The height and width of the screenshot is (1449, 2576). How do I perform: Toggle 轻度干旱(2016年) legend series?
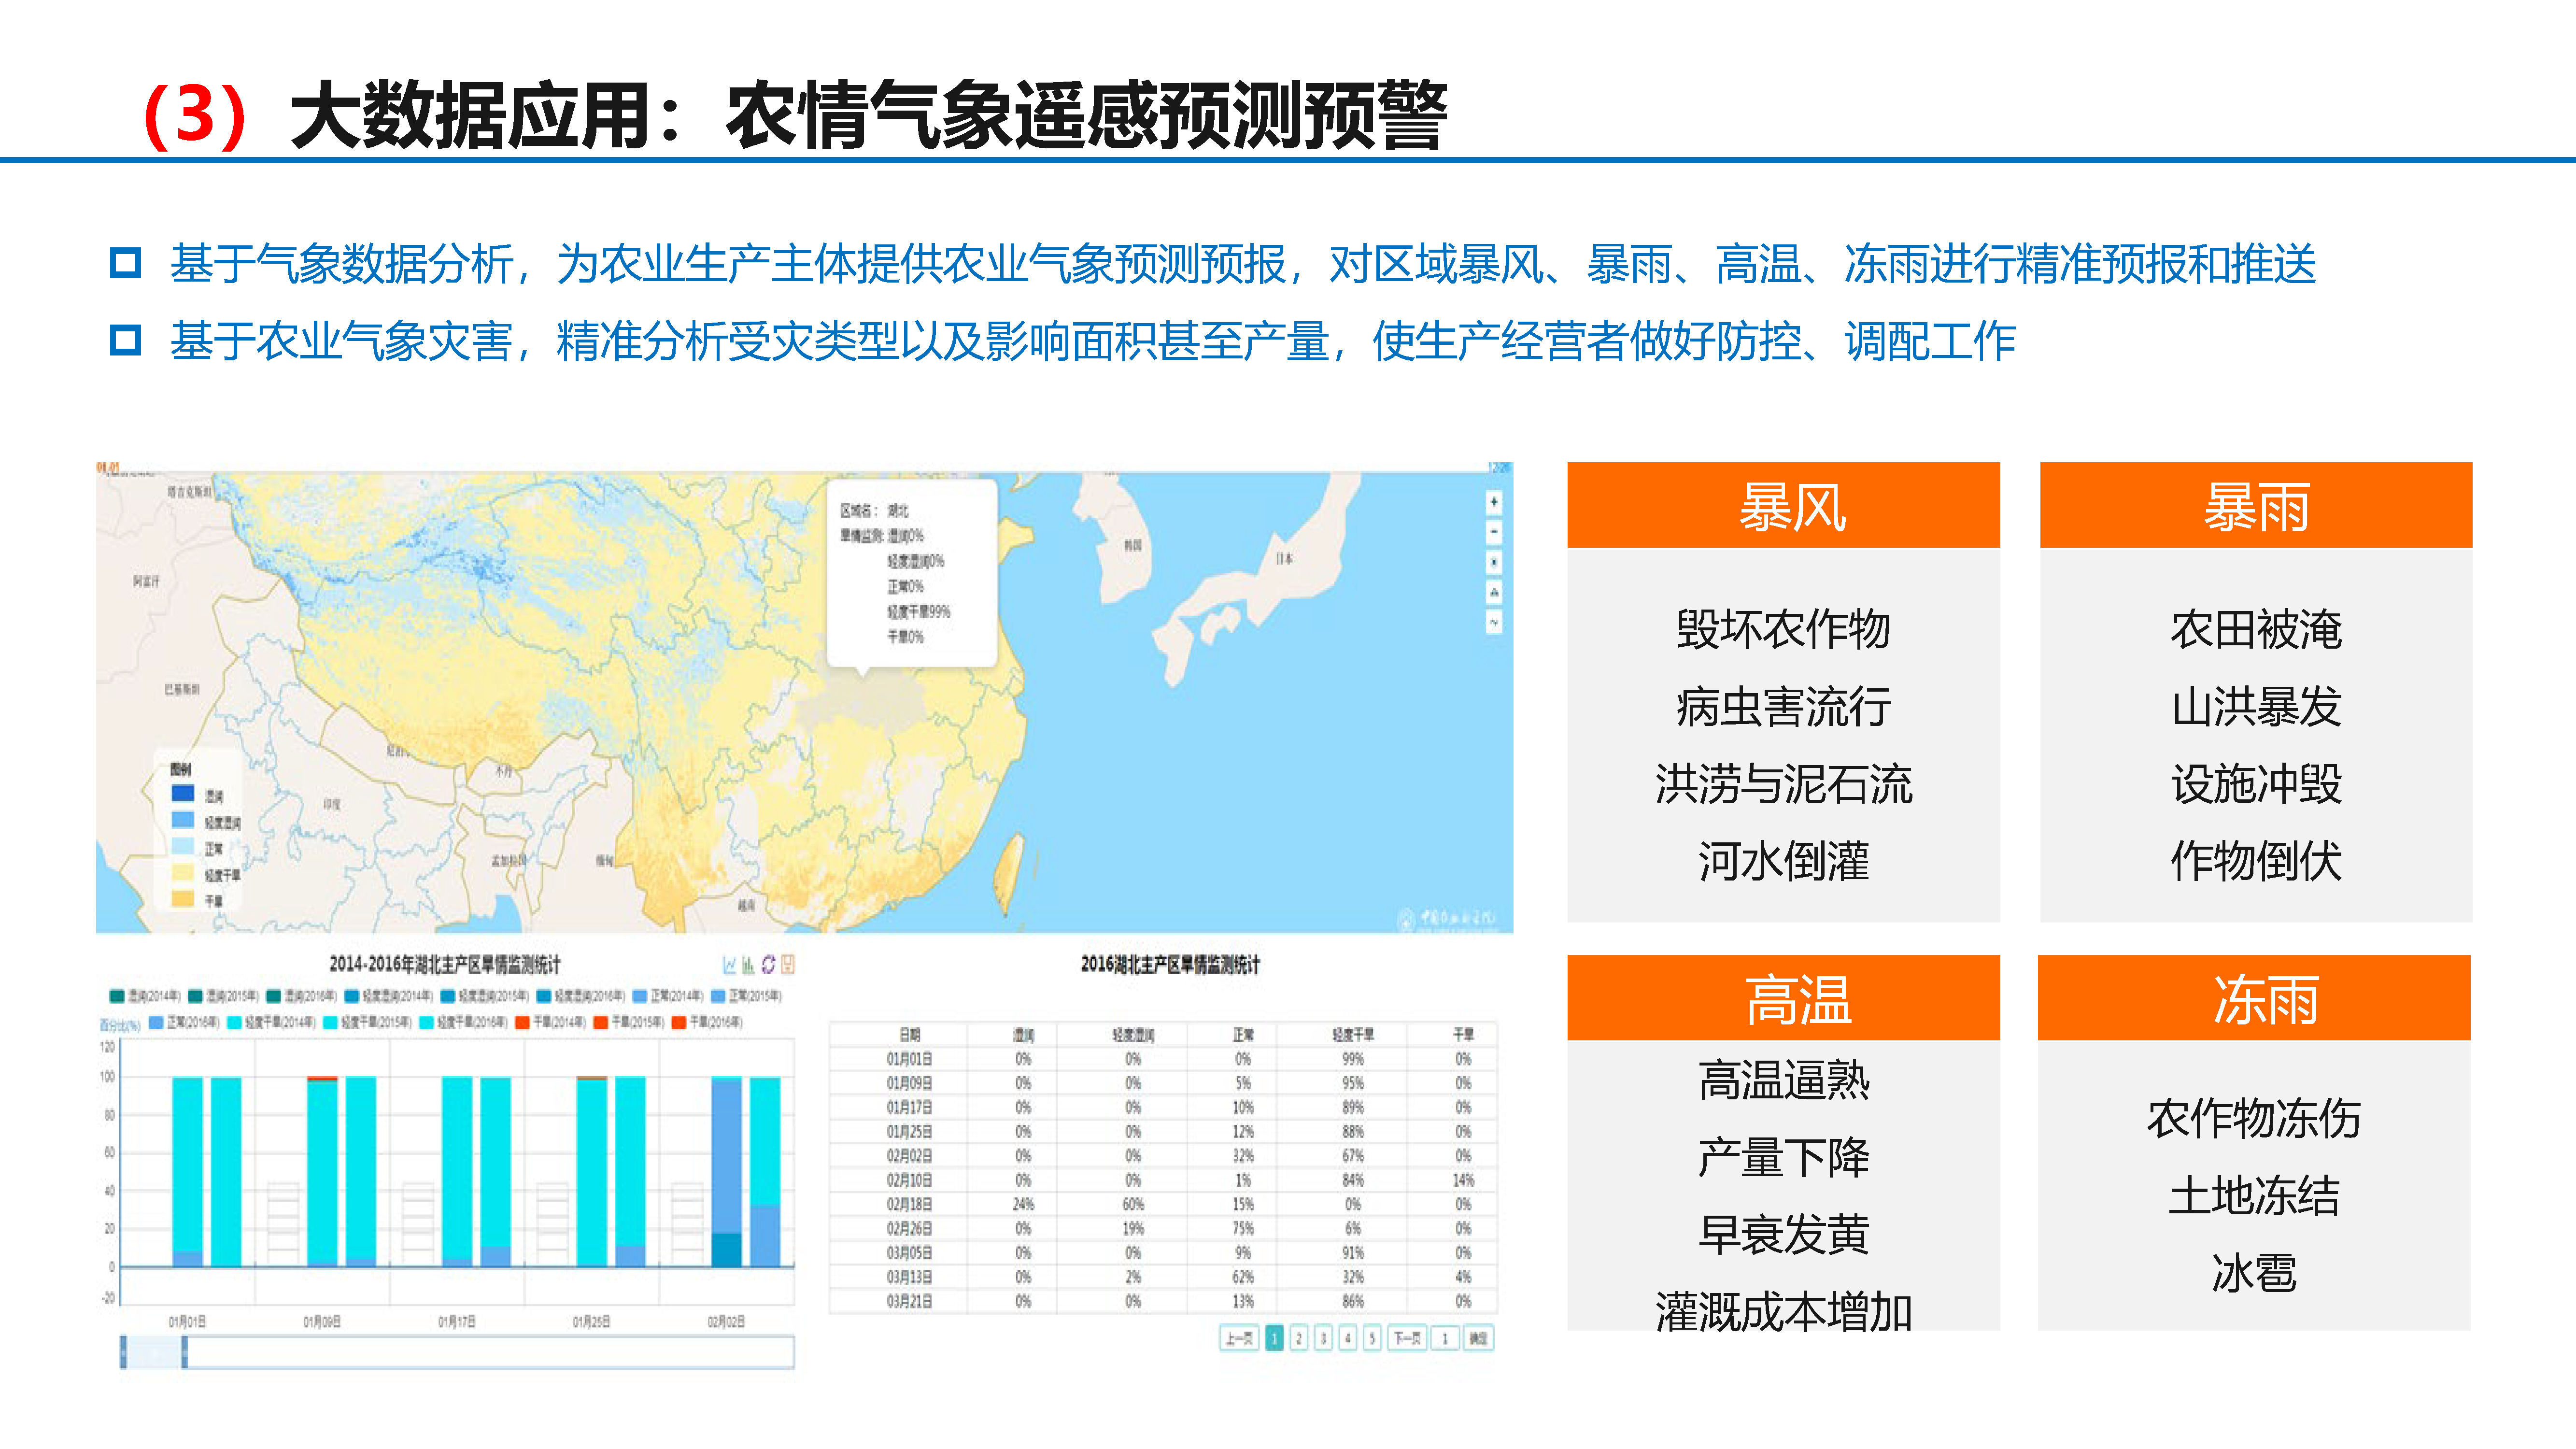pyautogui.click(x=463, y=1022)
